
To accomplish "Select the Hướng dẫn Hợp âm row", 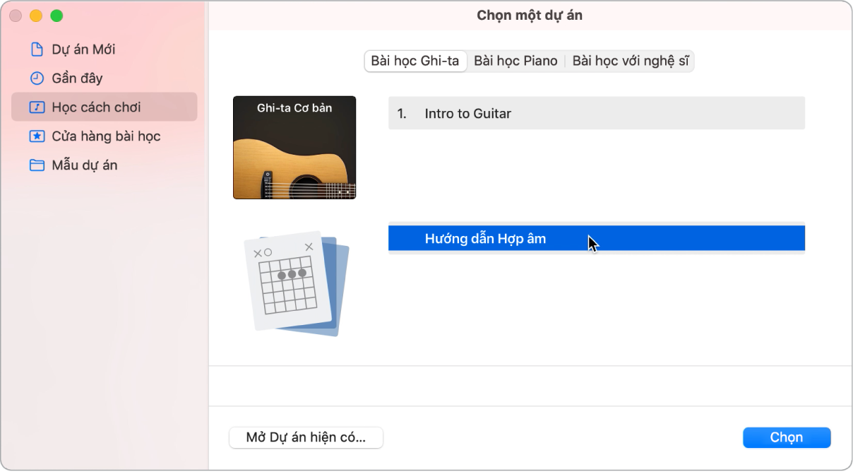I will [597, 239].
